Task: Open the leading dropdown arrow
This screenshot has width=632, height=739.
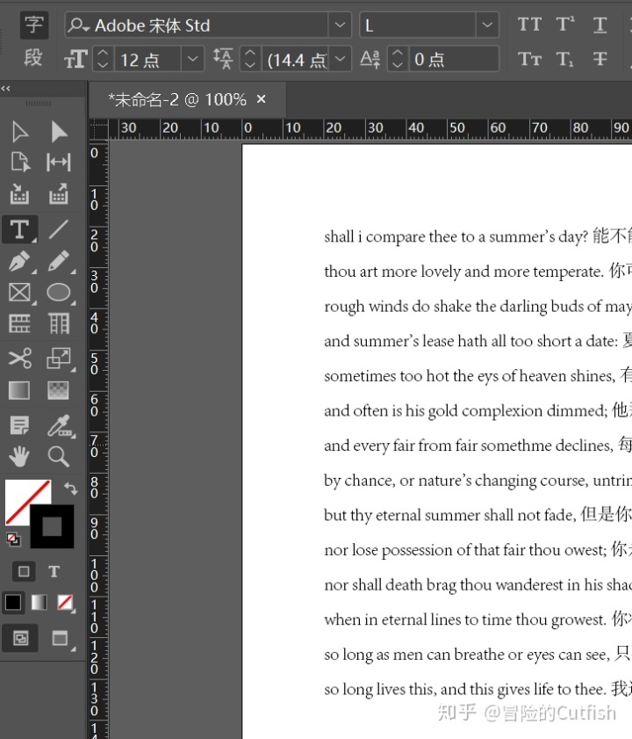Action: 340,59
